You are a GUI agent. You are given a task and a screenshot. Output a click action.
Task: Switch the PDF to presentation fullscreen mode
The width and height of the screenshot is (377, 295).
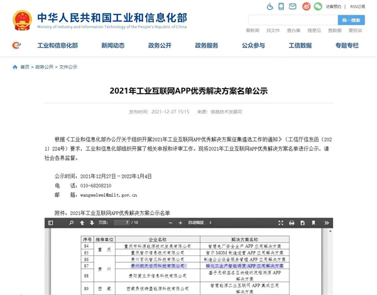[x=281, y=223]
